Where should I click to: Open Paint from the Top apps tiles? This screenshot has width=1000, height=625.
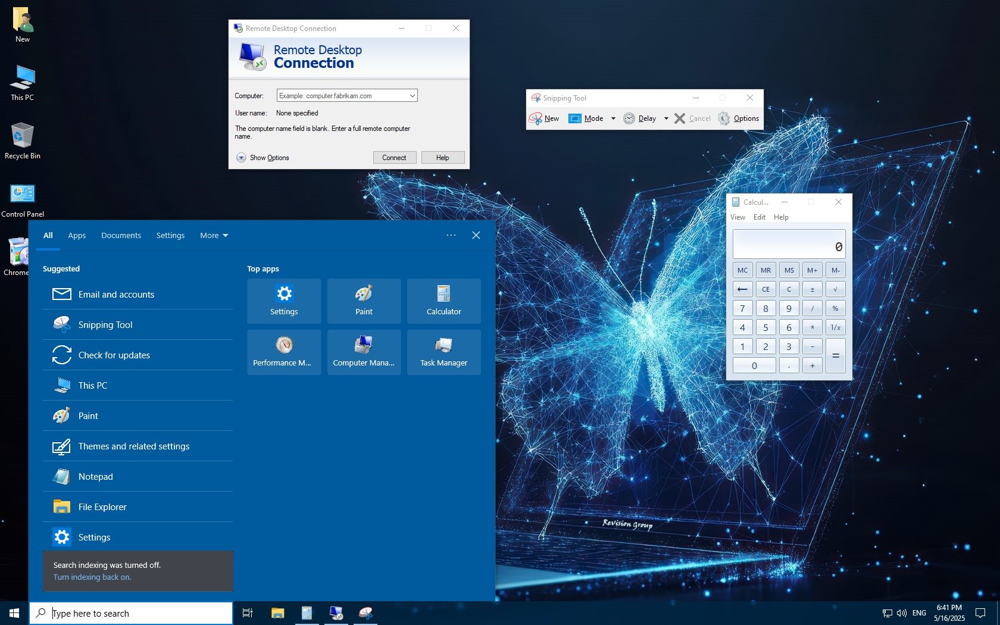click(x=364, y=301)
